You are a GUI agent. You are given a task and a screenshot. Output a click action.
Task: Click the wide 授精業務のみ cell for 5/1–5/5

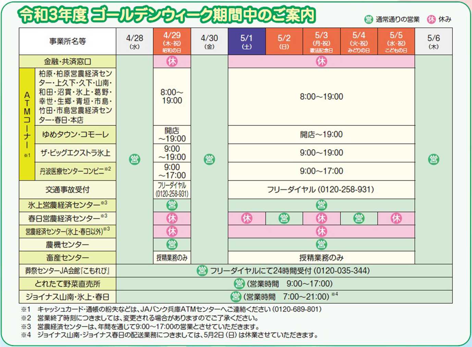pyautogui.click(x=321, y=258)
